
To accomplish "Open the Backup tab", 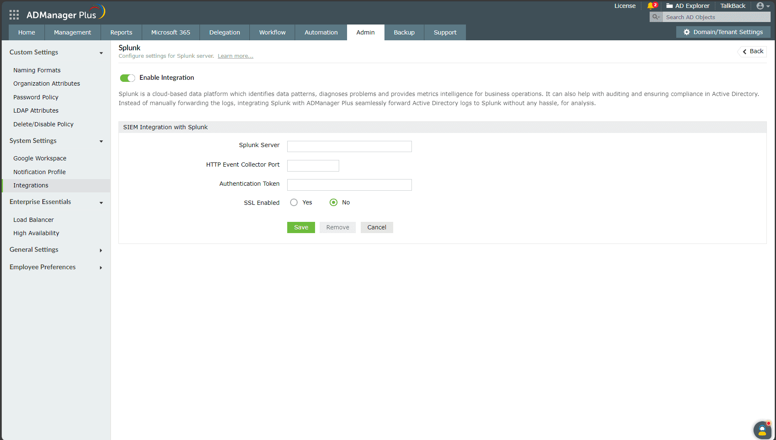I will pos(404,32).
